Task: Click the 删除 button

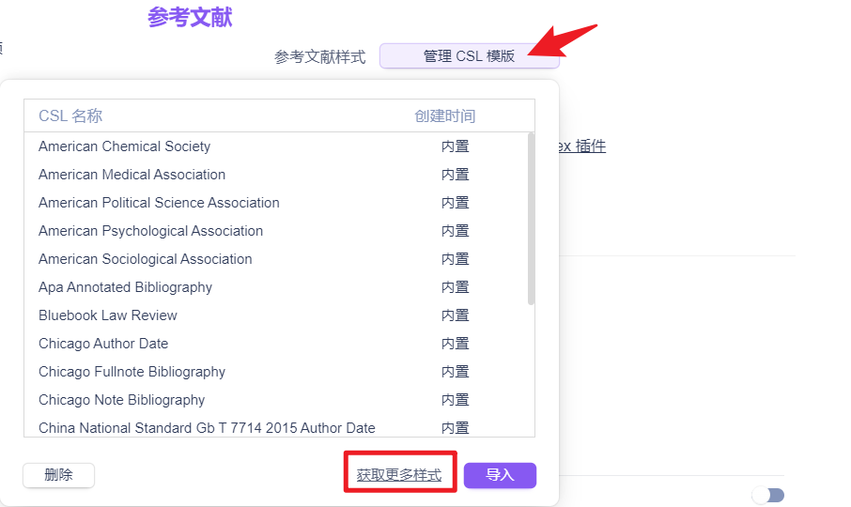Action: (x=58, y=475)
